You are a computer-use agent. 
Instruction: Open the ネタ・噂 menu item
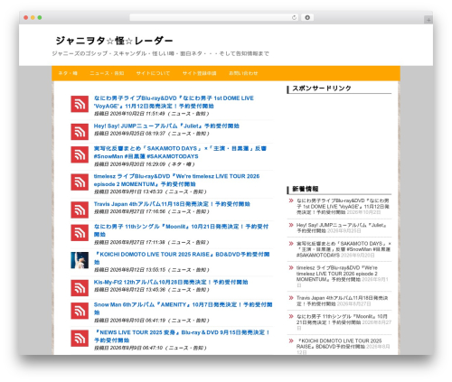click(x=68, y=73)
